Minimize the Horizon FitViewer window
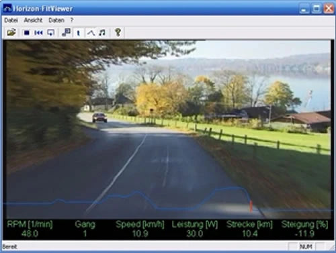The height and width of the screenshot is (253, 336). [304, 9]
